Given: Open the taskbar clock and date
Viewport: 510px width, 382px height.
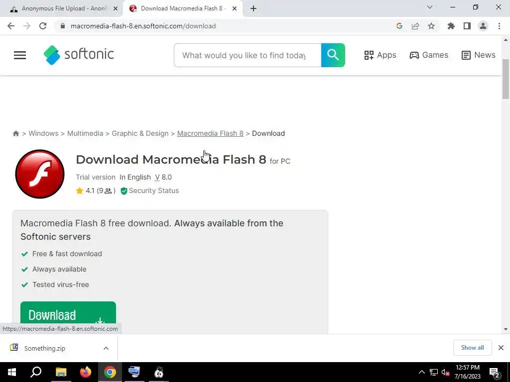Looking at the screenshot, I should (467, 372).
